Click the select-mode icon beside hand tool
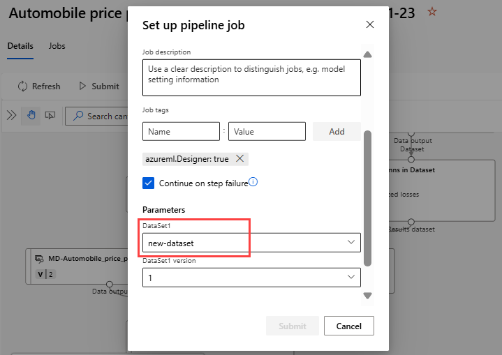Image resolution: width=502 pixels, height=355 pixels. click(x=50, y=116)
